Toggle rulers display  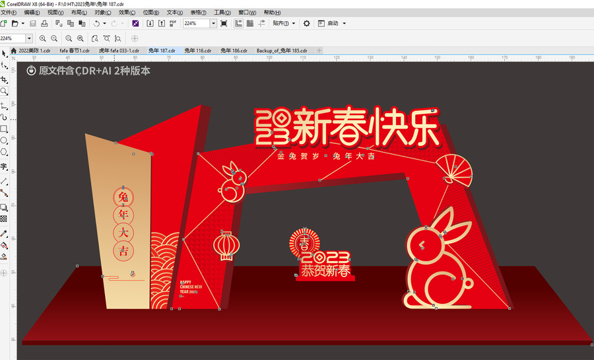point(238,24)
